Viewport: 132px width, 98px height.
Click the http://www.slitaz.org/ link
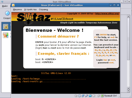pyautogui.click(x=107, y=14)
